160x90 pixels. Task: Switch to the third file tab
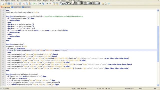tap(26, 7)
